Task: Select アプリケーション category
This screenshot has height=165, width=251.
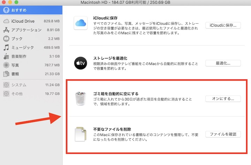Action: 31,30
